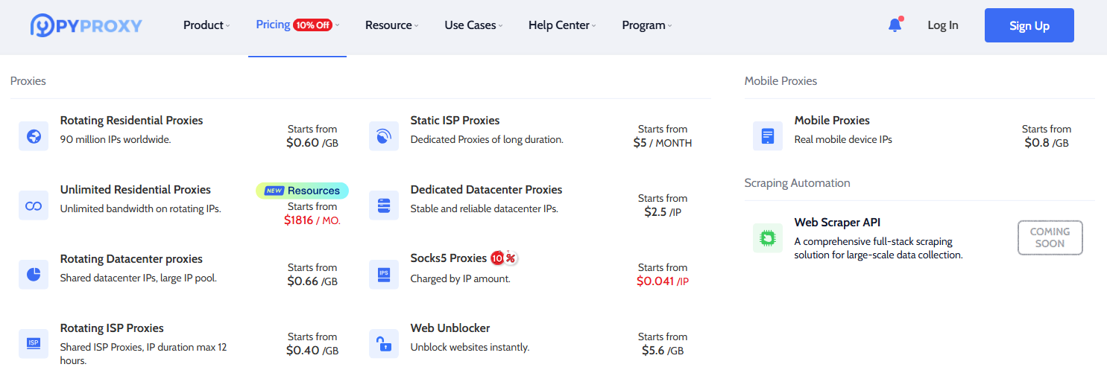This screenshot has height=370, width=1107.
Task: Click the Static ISP Proxies radar icon
Action: [384, 136]
